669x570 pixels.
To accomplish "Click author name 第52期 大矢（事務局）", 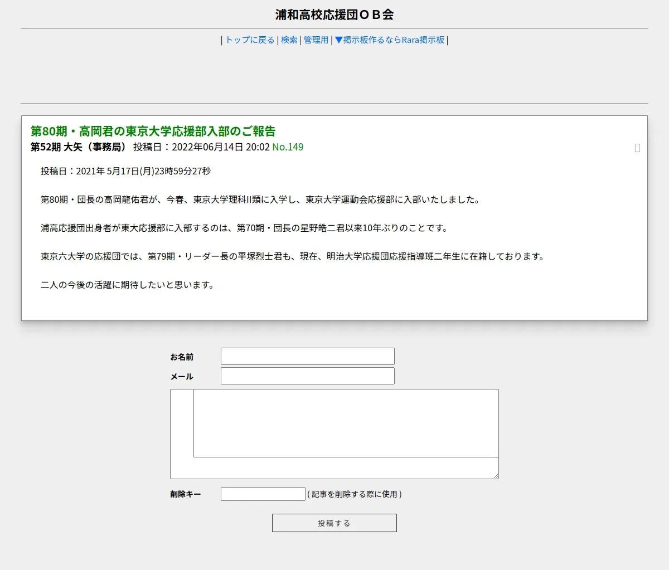I will point(79,147).
